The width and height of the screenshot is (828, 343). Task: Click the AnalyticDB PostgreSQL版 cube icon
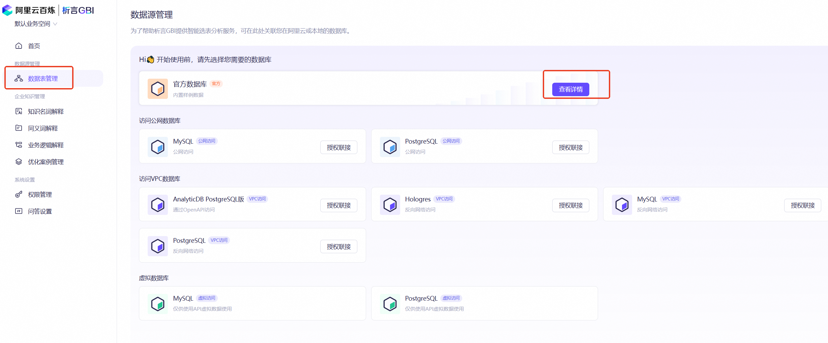coord(157,205)
